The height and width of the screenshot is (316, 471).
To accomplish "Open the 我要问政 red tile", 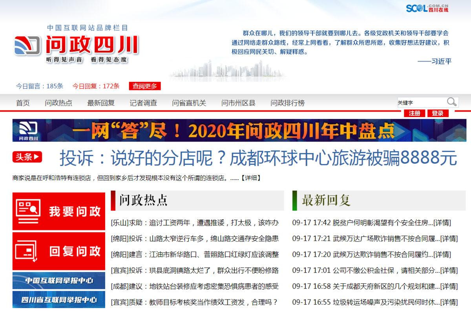I will pyautogui.click(x=59, y=211).
